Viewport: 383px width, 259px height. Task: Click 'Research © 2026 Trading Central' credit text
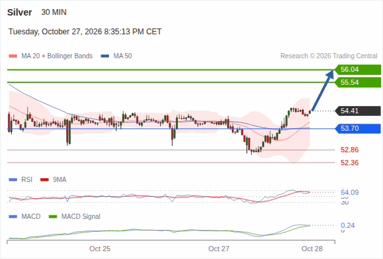click(329, 56)
